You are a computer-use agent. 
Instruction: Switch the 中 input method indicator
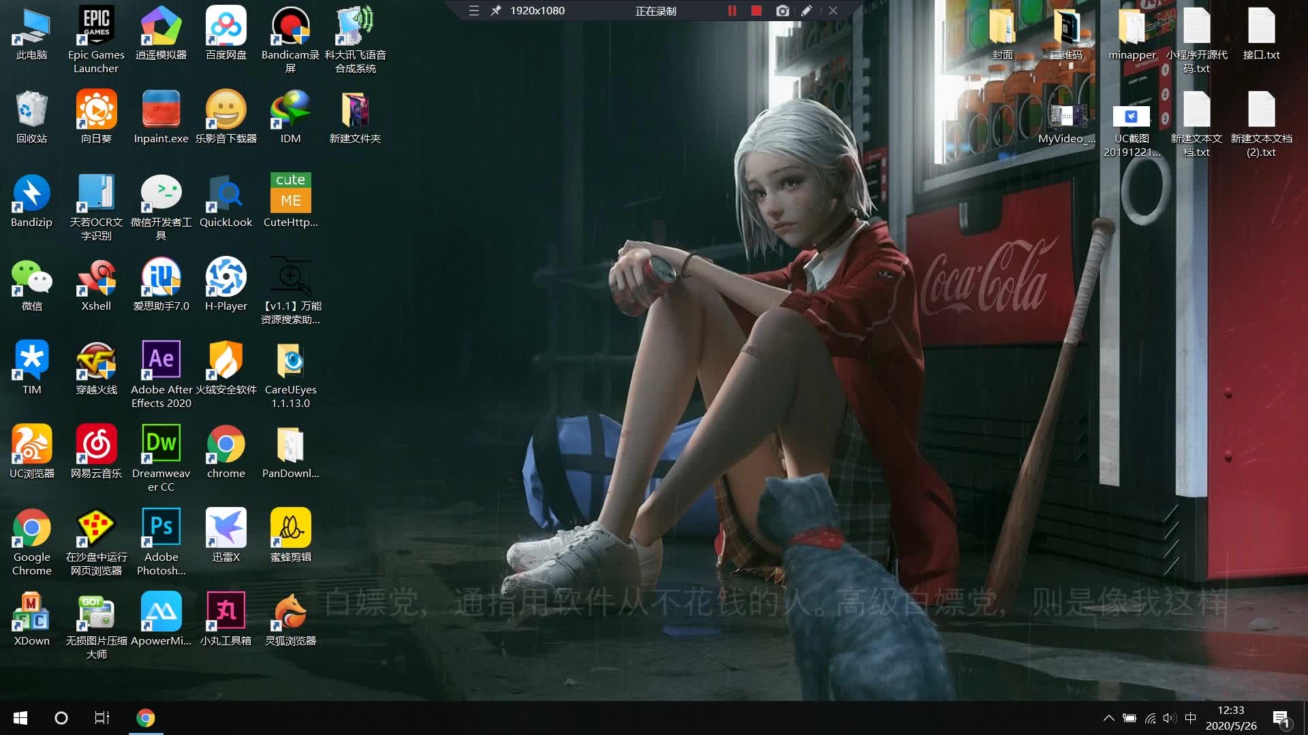pos(1190,718)
